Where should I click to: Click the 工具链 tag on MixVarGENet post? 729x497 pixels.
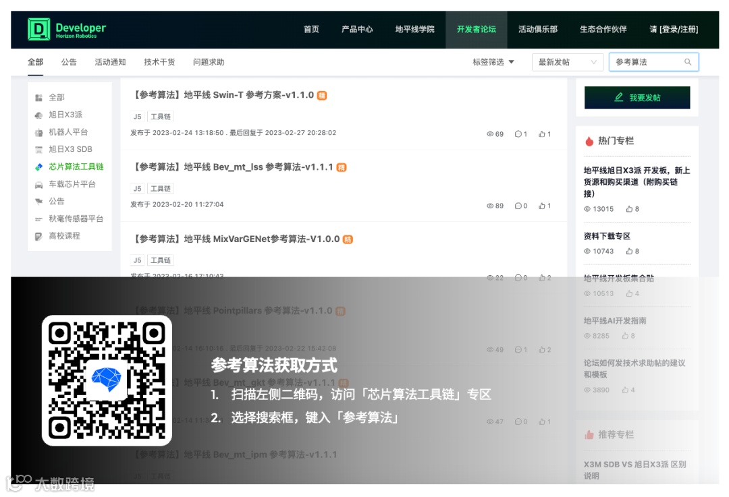click(x=161, y=260)
